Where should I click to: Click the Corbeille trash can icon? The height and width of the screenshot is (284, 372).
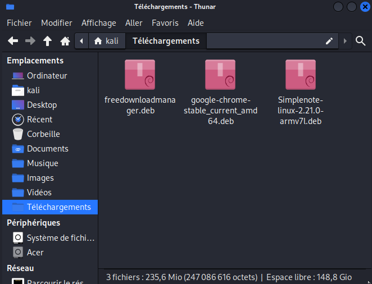pyautogui.click(x=18, y=134)
